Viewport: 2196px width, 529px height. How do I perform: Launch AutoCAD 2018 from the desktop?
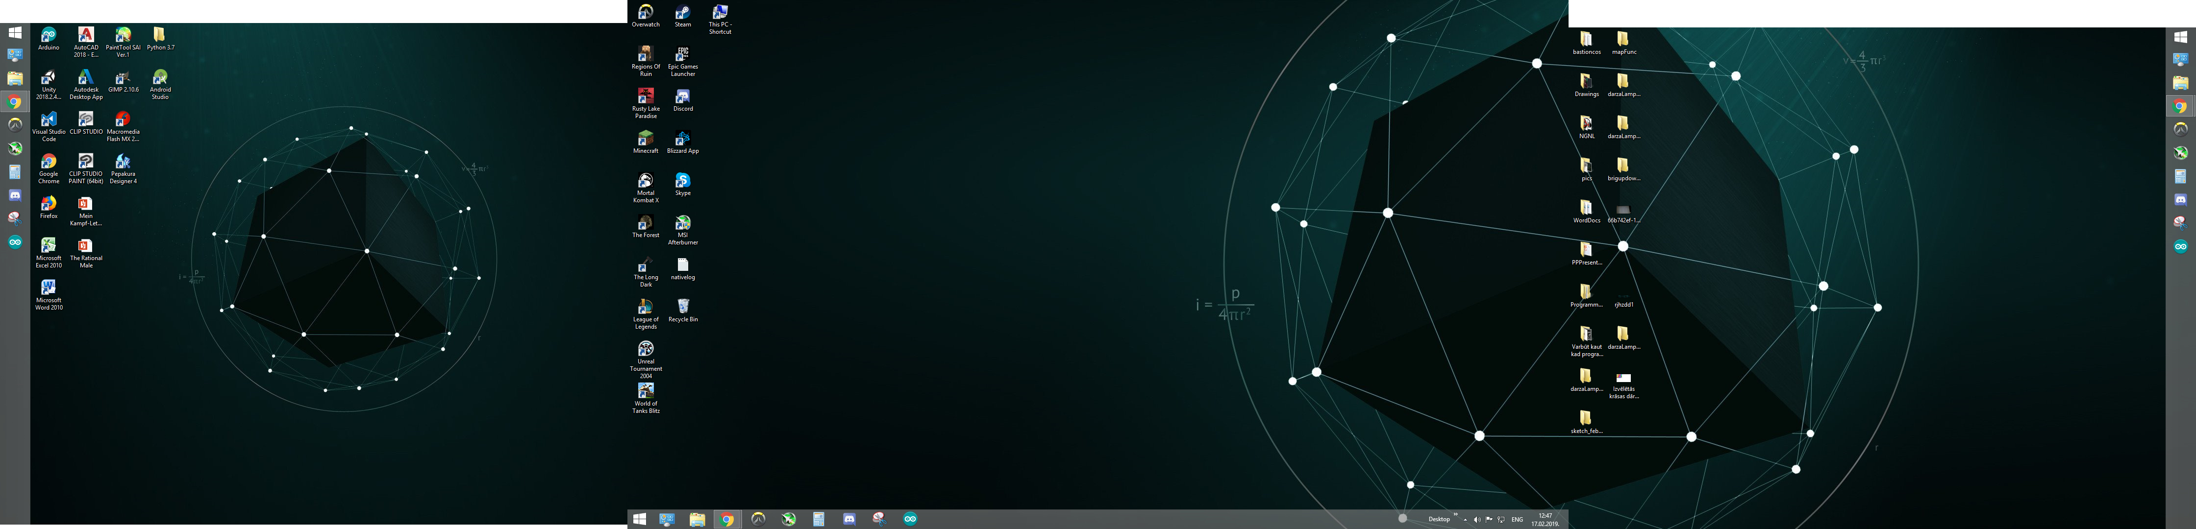point(86,43)
